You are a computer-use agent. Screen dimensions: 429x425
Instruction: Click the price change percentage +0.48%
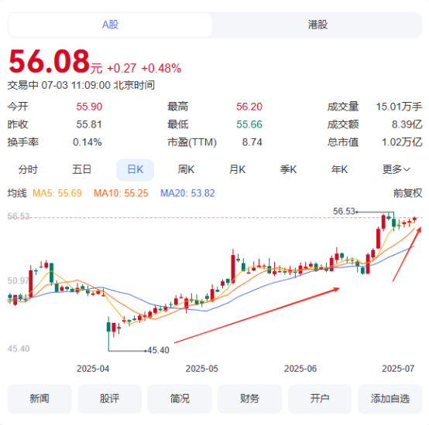(161, 68)
